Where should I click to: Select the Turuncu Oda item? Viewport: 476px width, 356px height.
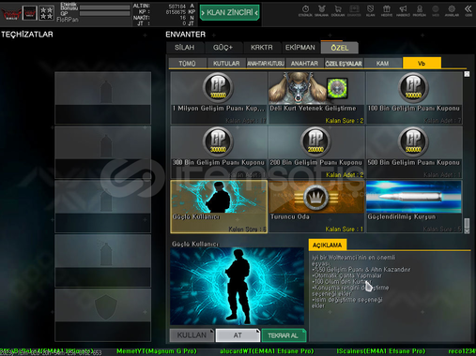316,206
